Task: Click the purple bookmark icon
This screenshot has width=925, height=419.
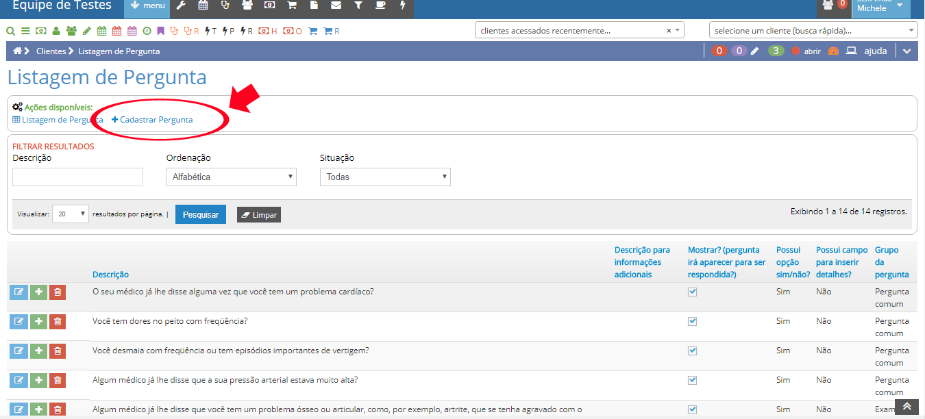Action: [x=160, y=31]
